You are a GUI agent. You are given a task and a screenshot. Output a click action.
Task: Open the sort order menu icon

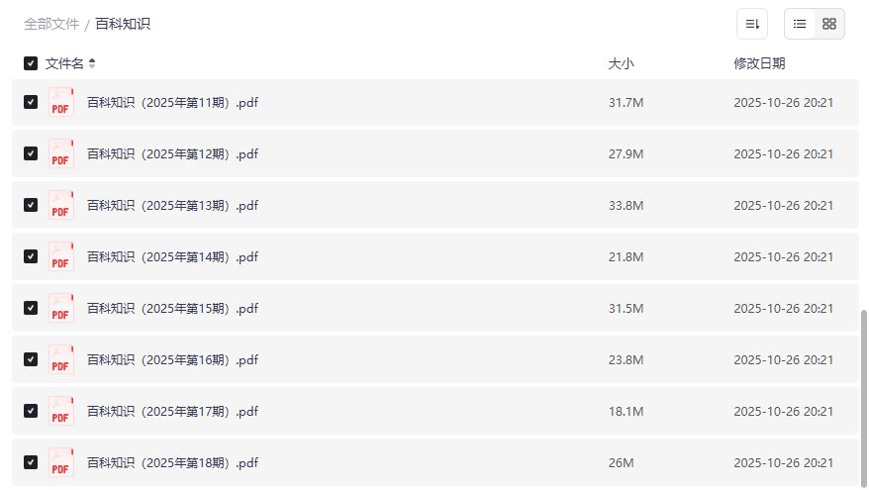click(752, 24)
